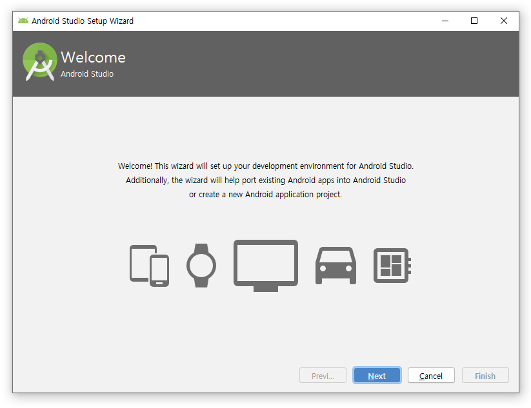Click the 'Welcome! This wizard will set up' line
Screen dimensions: 531x408
pos(266,166)
